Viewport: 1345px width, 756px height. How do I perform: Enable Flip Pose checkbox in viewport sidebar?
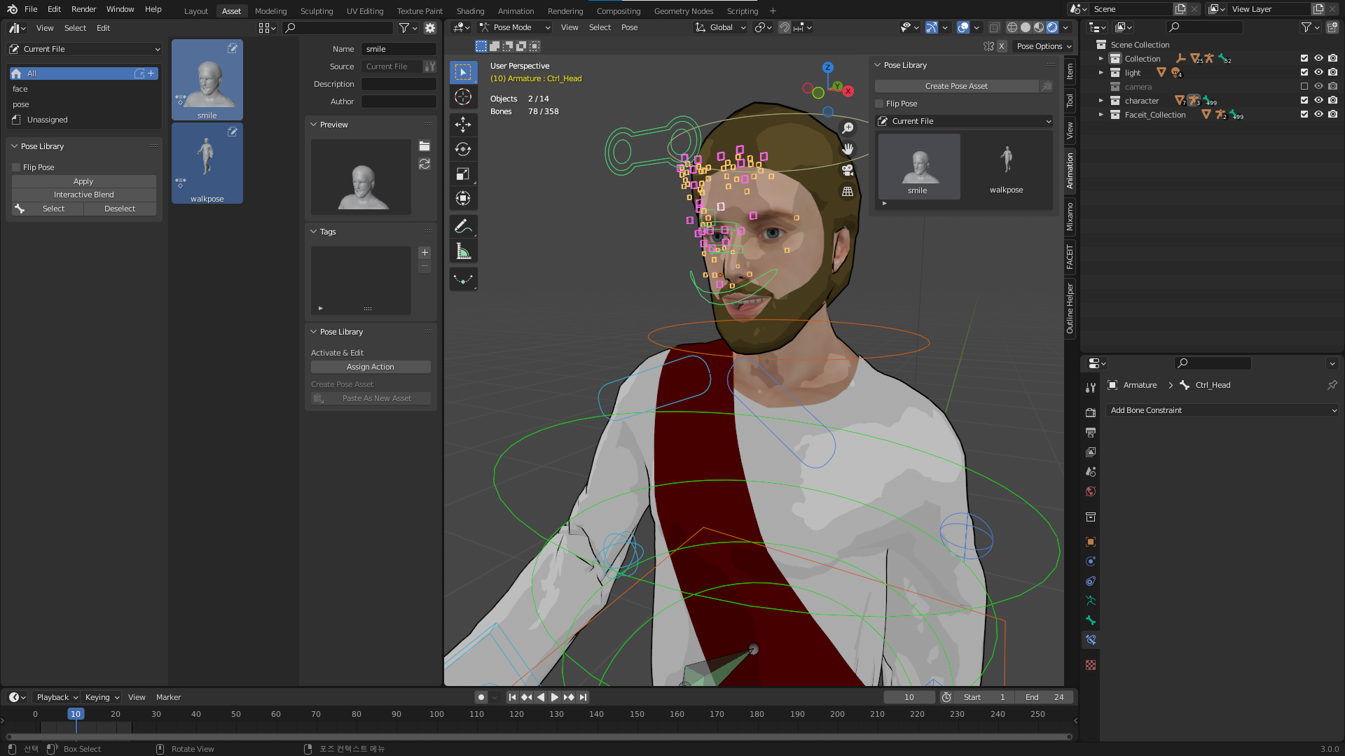(880, 104)
